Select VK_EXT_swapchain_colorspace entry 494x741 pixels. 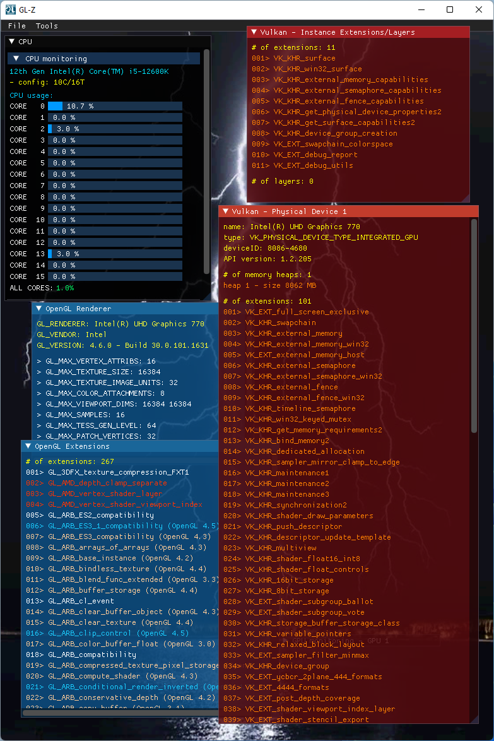click(x=322, y=144)
